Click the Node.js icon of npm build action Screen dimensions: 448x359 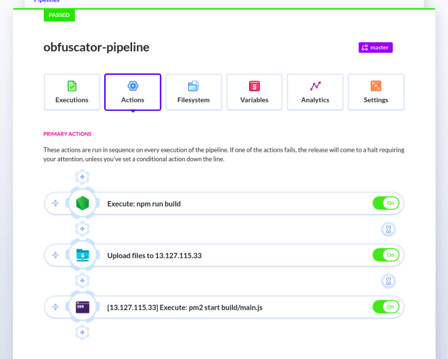coord(82,203)
